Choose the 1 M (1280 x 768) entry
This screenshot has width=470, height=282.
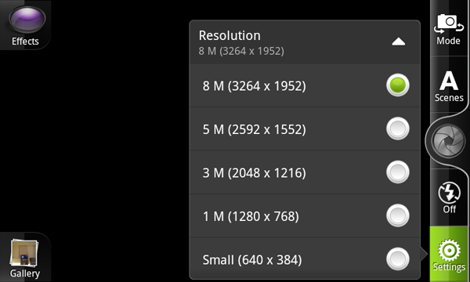tap(305, 215)
